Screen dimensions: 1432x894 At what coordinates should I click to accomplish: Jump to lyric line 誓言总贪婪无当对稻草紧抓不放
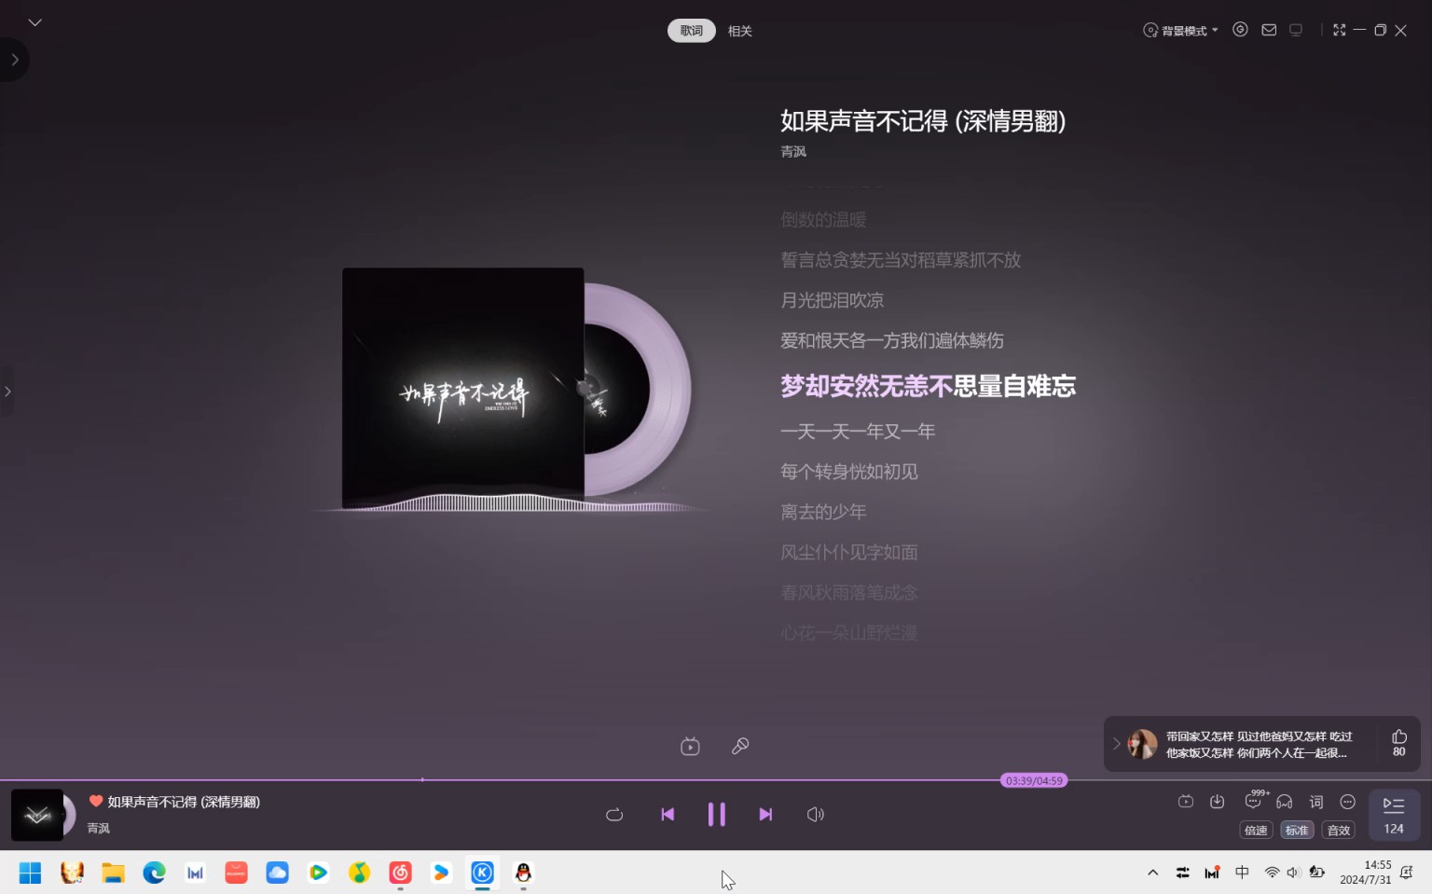[x=901, y=260]
